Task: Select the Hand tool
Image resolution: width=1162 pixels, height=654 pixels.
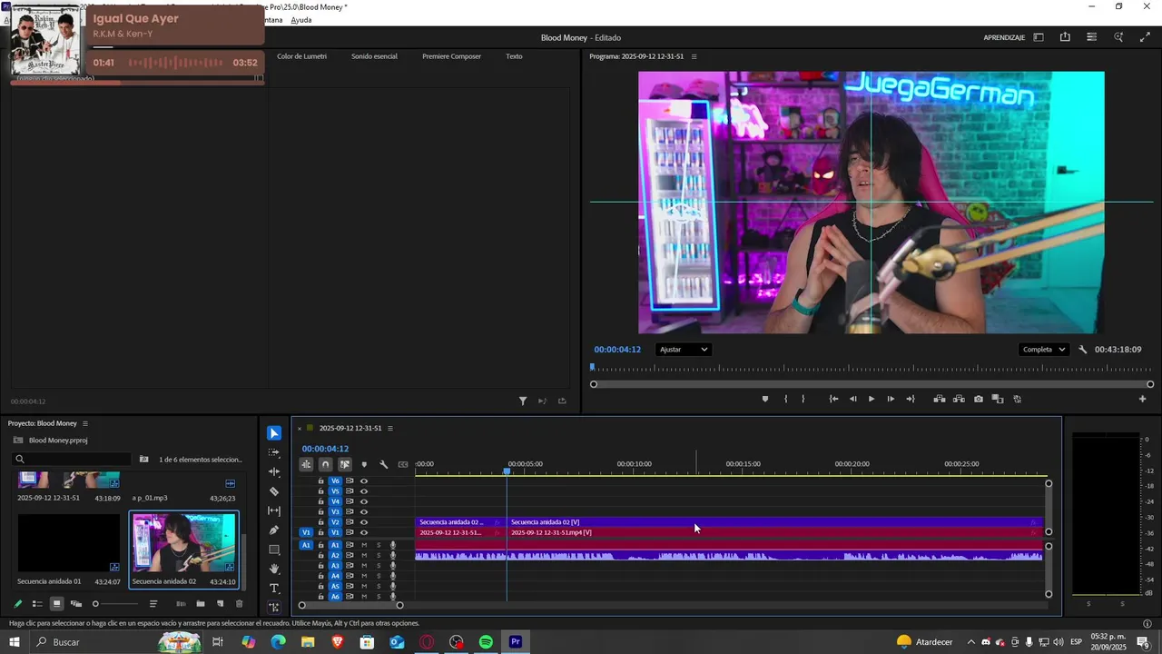Action: 274,569
